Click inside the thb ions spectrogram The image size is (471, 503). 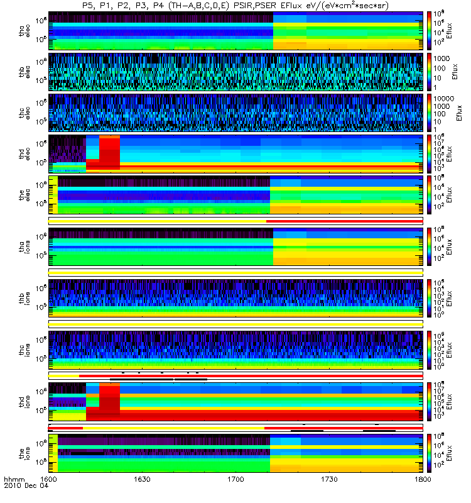[235, 298]
